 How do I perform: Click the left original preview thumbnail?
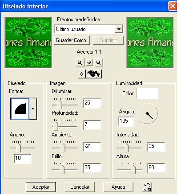pyautogui.click(x=28, y=43)
